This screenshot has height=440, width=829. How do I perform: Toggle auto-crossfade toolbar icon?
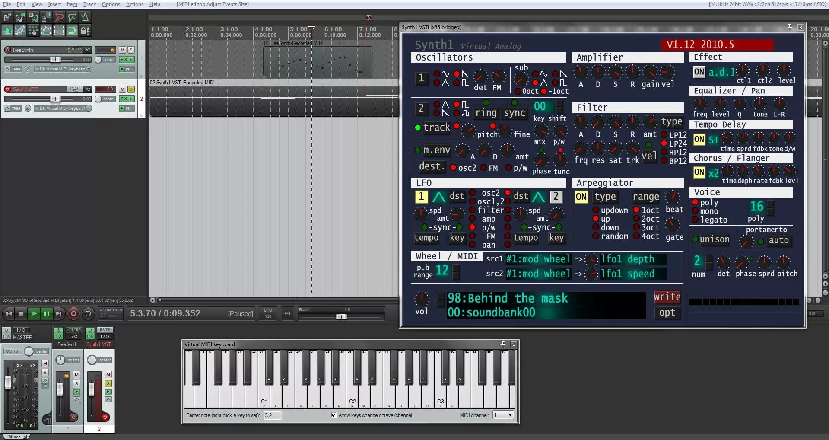[7, 30]
